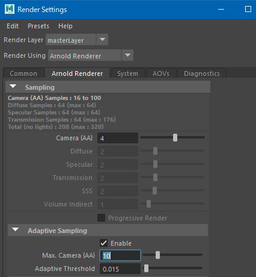256x277 pixels.
Task: Open the Edit menu
Action: pyautogui.click(x=13, y=26)
